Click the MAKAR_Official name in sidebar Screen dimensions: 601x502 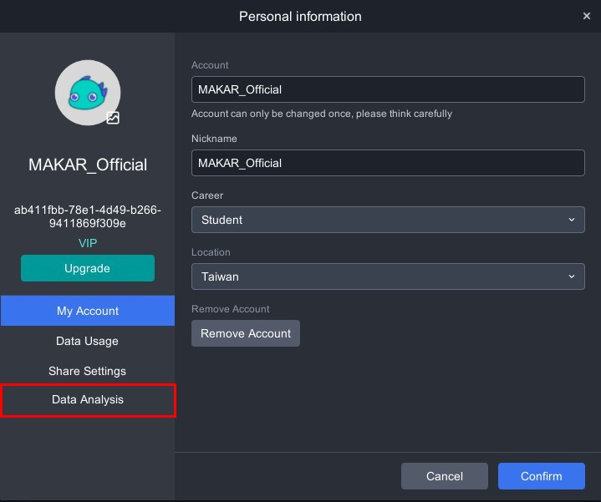[88, 165]
